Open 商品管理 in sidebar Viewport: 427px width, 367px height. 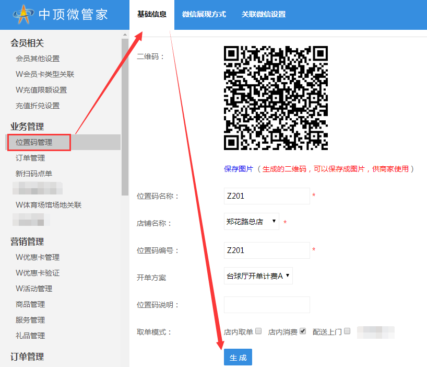[30, 304]
